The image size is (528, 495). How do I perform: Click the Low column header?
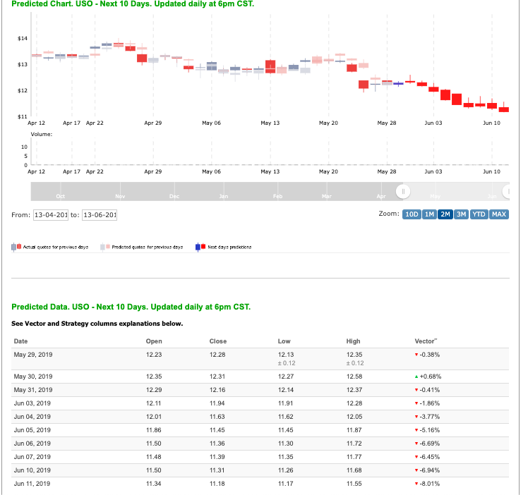pos(284,341)
